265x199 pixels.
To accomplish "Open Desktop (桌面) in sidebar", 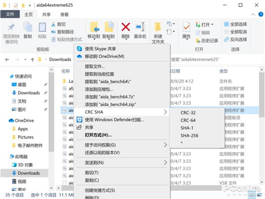I will pos(19,84).
